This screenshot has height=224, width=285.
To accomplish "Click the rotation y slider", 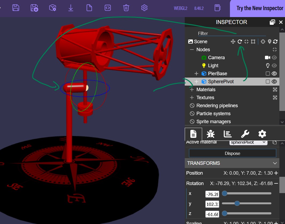I will click(247, 203).
